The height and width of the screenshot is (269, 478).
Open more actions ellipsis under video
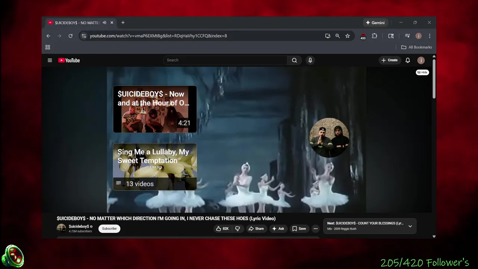click(x=316, y=229)
